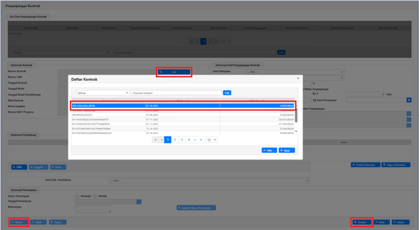Select the Disetujui radio button
The width and height of the screenshot is (419, 230).
77,196
